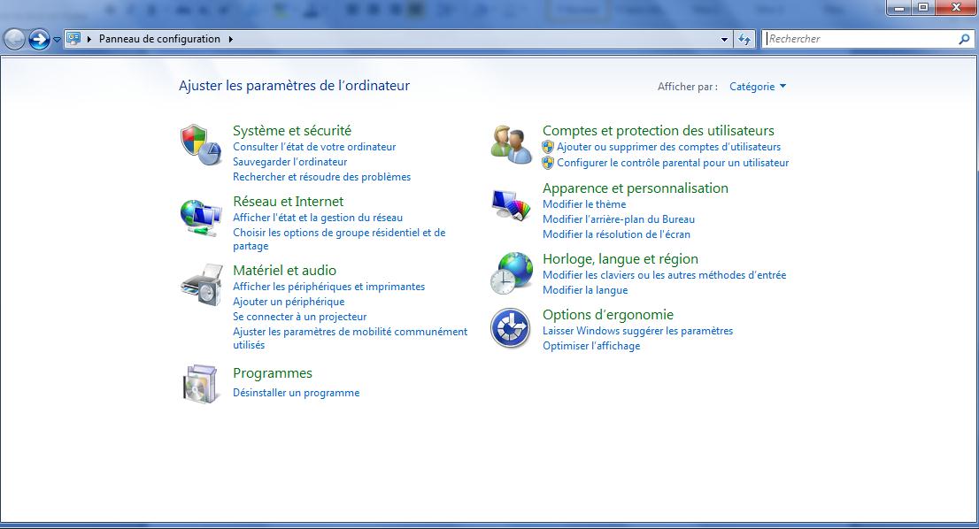Open Sauvegarder l'ordinateur link
This screenshot has width=979, height=529.
[x=289, y=162]
